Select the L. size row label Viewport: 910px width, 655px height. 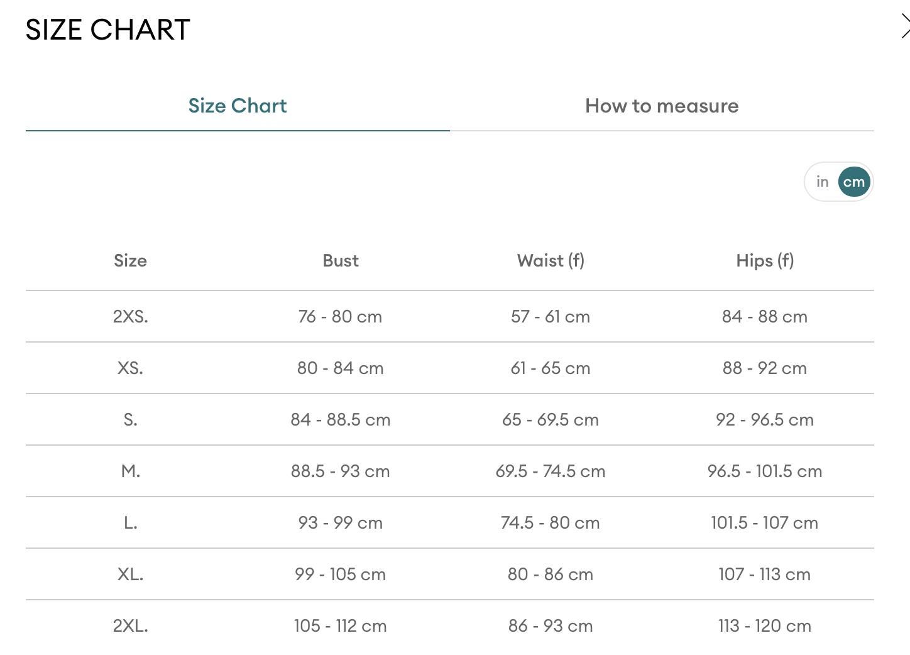(130, 523)
